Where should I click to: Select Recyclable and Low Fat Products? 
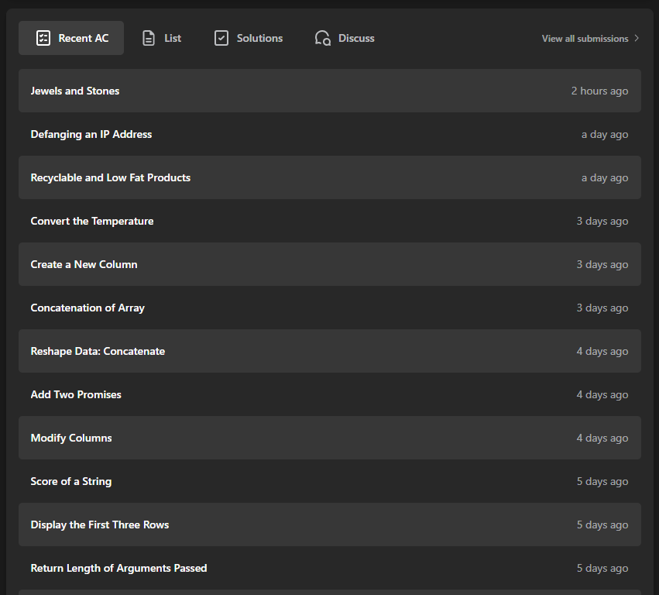click(x=111, y=177)
